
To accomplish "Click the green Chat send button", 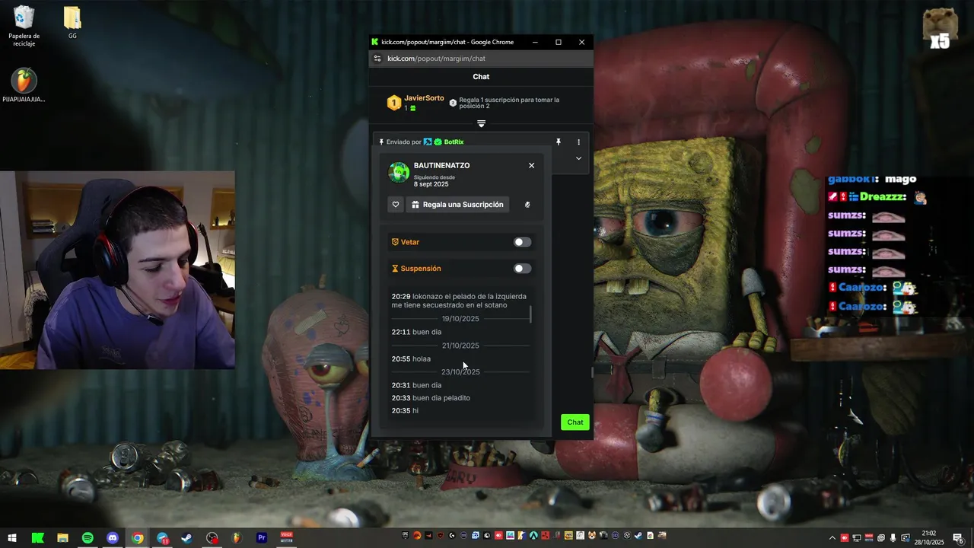I will (x=575, y=422).
